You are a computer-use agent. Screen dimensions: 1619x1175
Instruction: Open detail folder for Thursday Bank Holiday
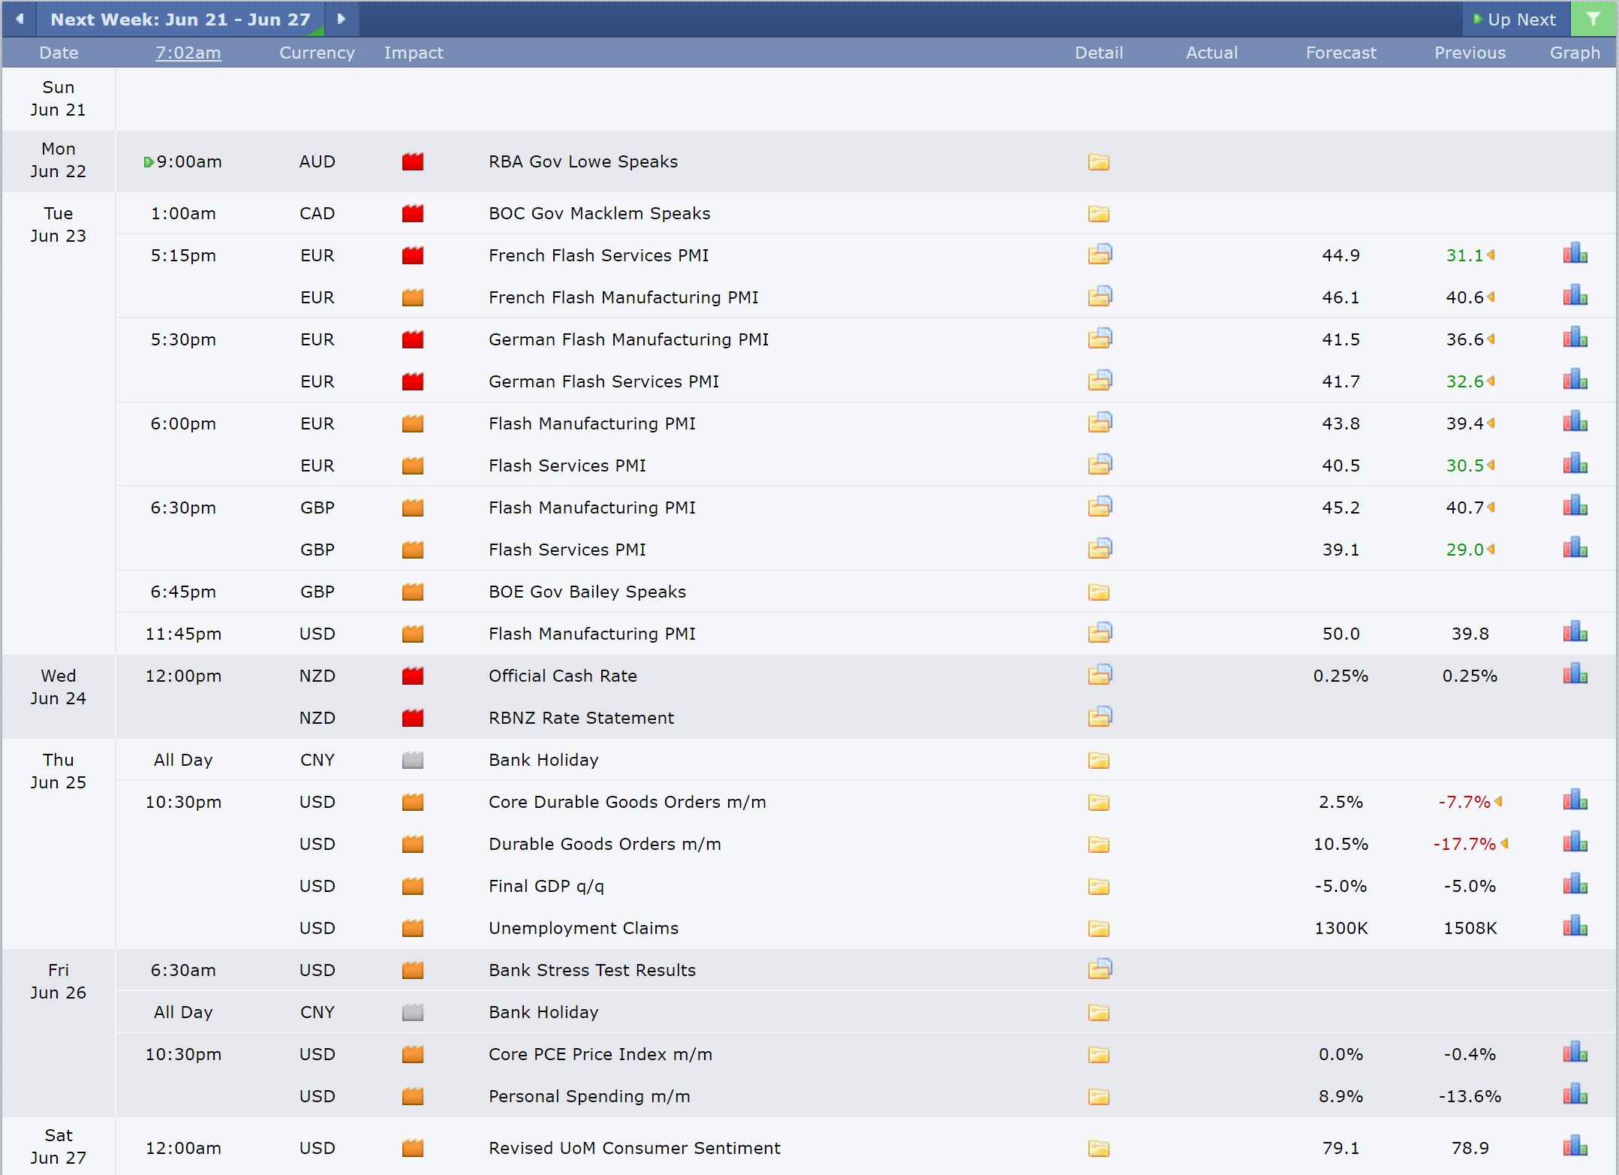pos(1099,760)
